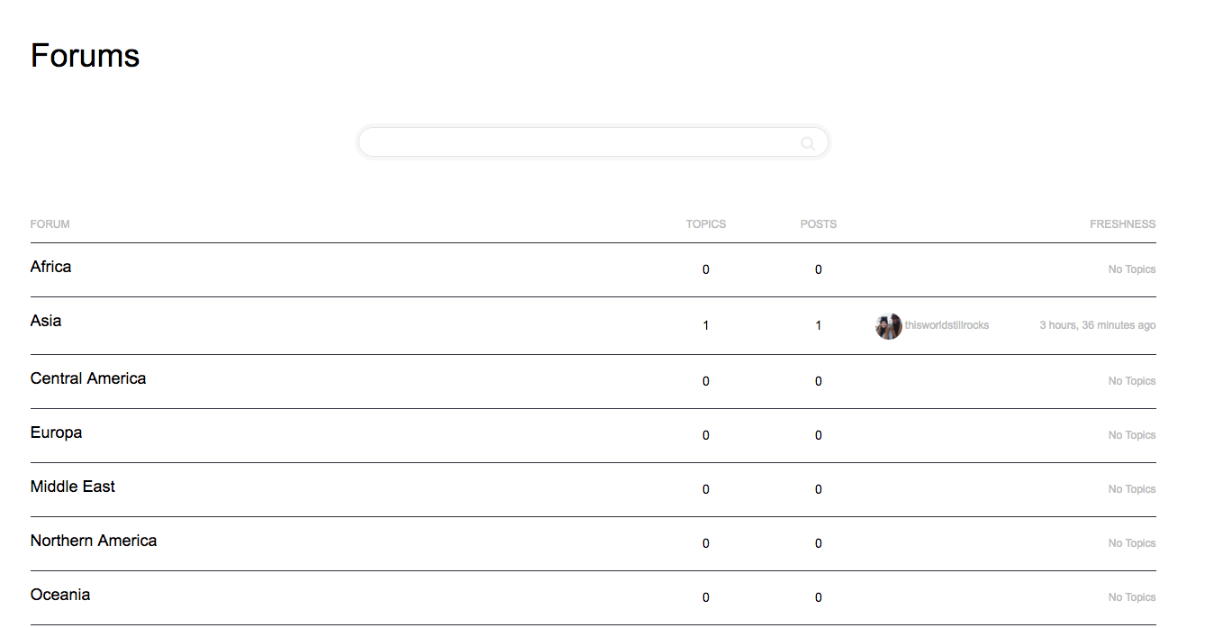Focus the forum search field

593,142
